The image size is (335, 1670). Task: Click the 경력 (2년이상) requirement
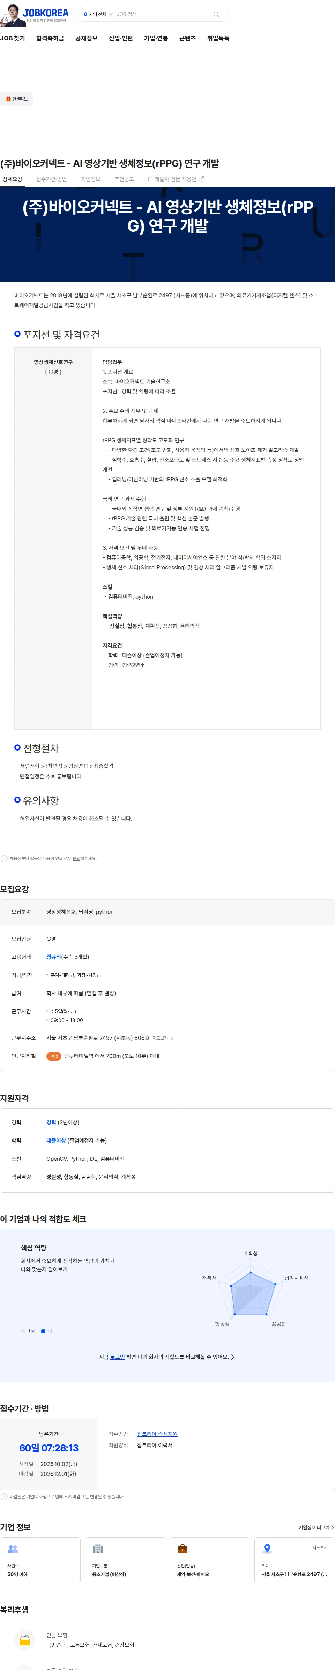pos(63,1122)
